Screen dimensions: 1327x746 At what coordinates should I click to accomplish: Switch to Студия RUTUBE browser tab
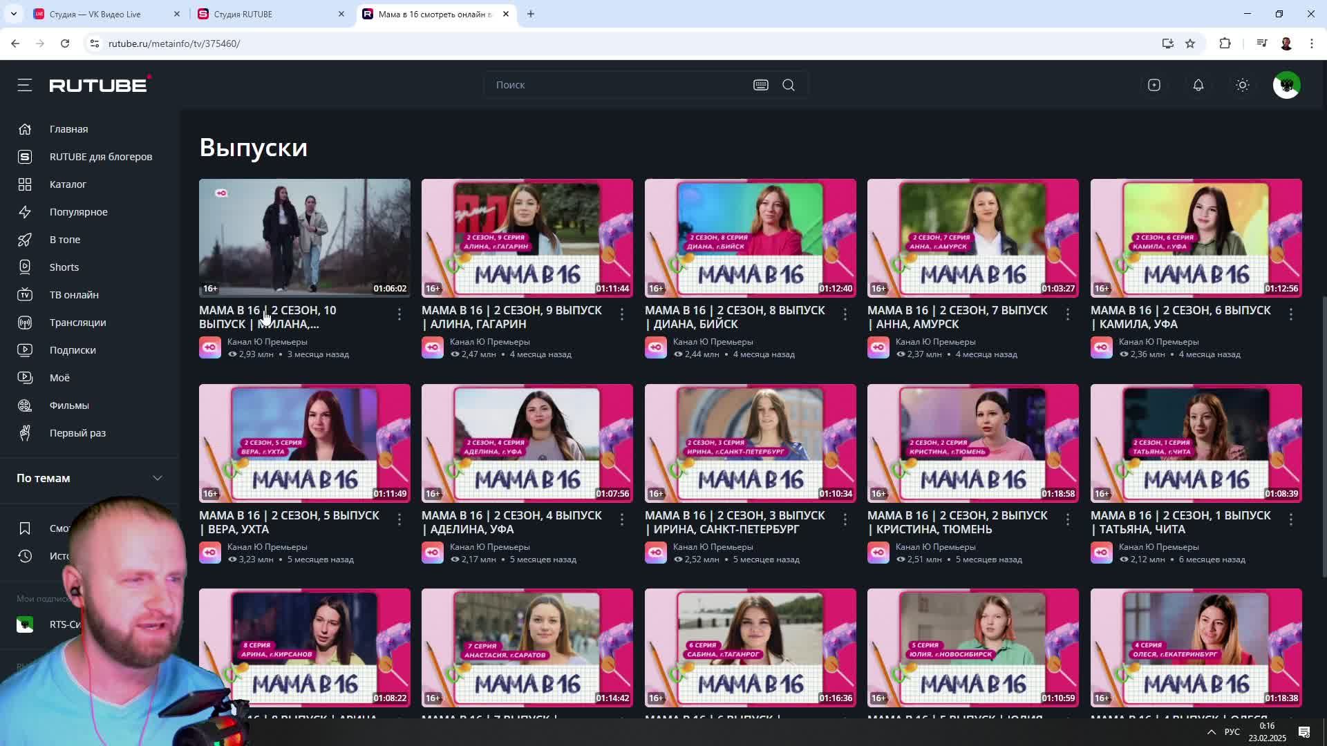(x=271, y=14)
